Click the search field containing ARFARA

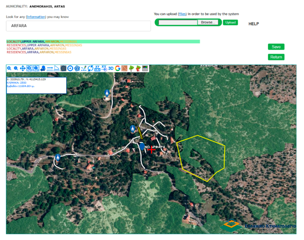coord(78,26)
